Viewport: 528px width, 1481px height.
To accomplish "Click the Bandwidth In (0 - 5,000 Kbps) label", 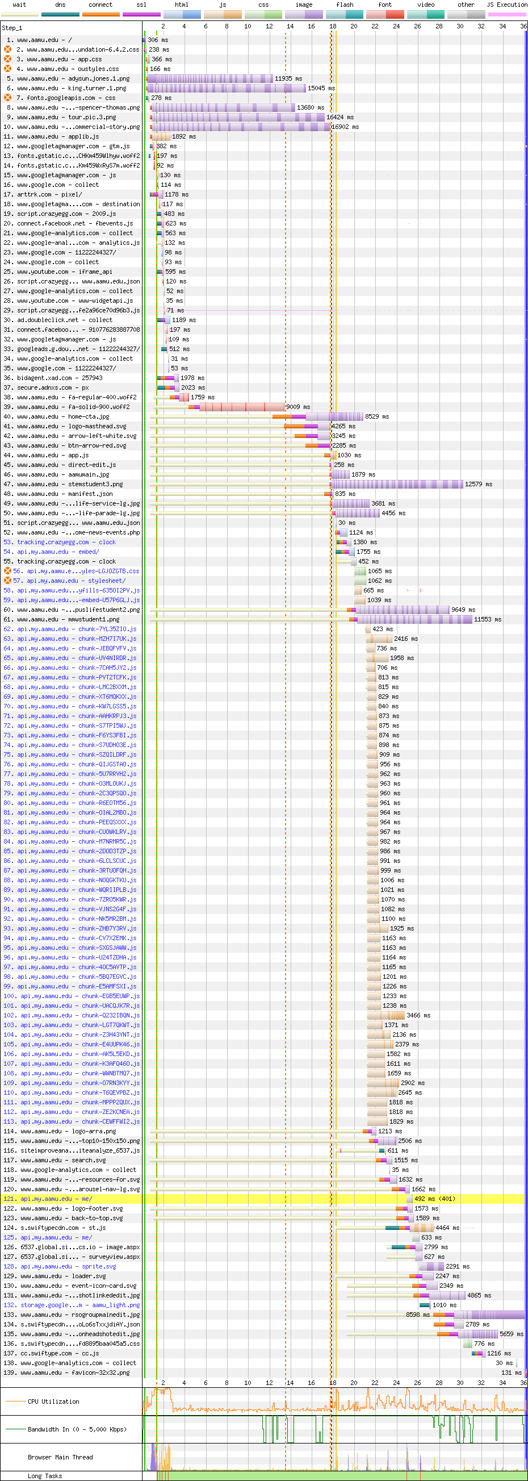I will point(77,1429).
